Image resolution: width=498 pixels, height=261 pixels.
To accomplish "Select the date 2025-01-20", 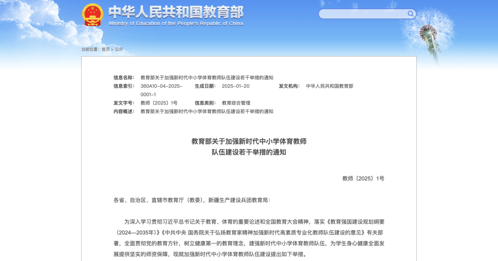I will click(235, 86).
